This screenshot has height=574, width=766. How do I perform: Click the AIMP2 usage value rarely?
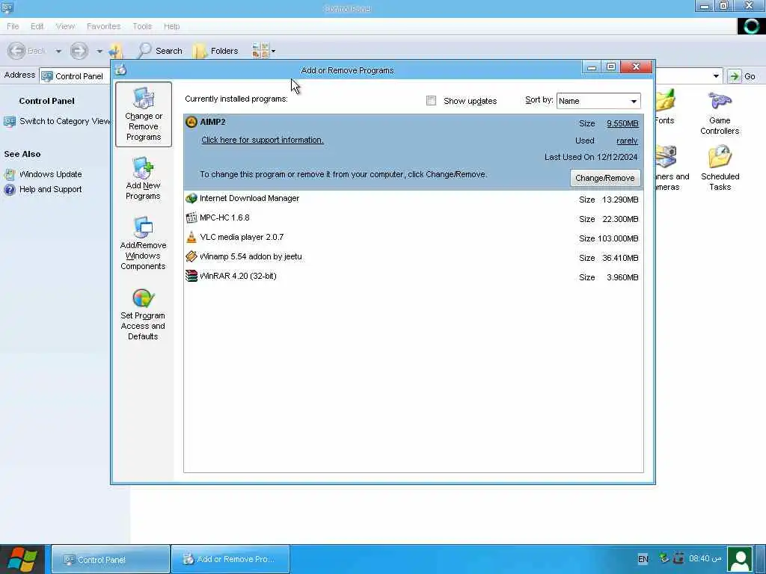[x=627, y=141]
